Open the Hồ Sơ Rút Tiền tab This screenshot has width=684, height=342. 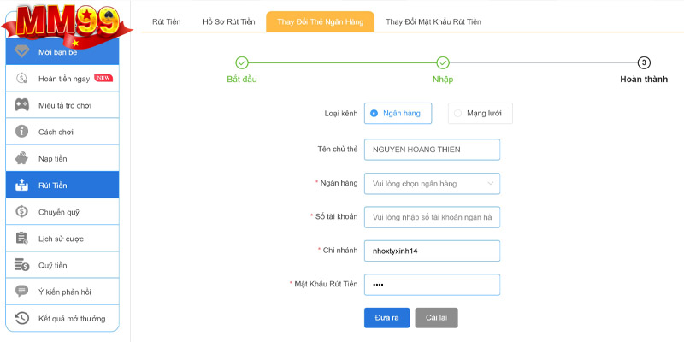[x=228, y=21]
